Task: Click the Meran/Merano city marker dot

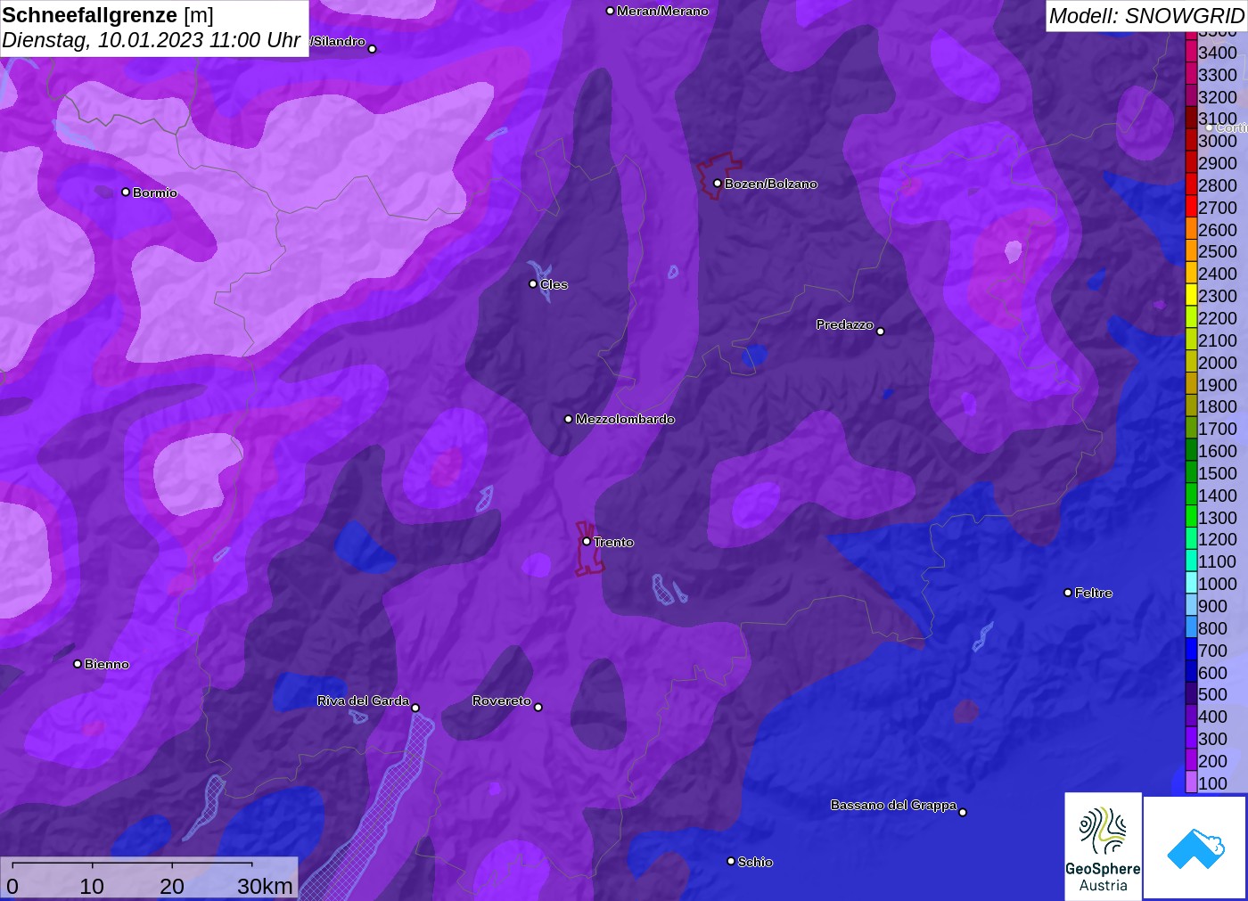Action: coord(610,11)
